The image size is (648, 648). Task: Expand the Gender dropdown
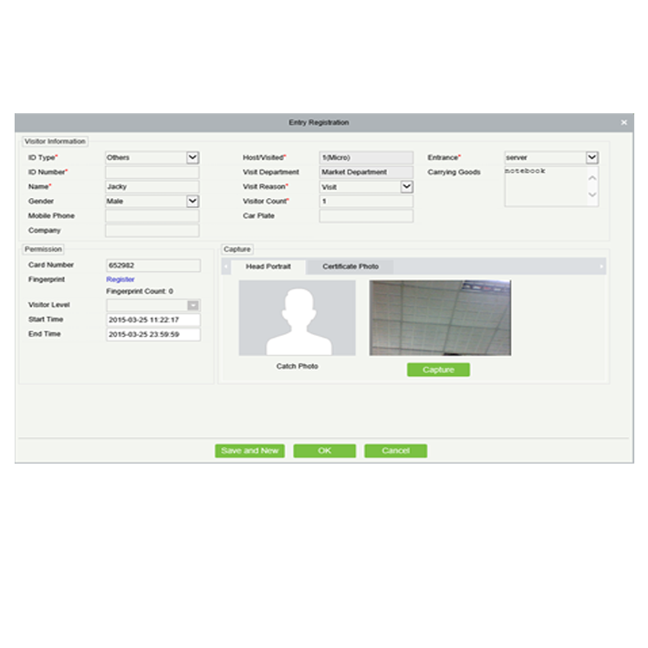[x=193, y=201]
